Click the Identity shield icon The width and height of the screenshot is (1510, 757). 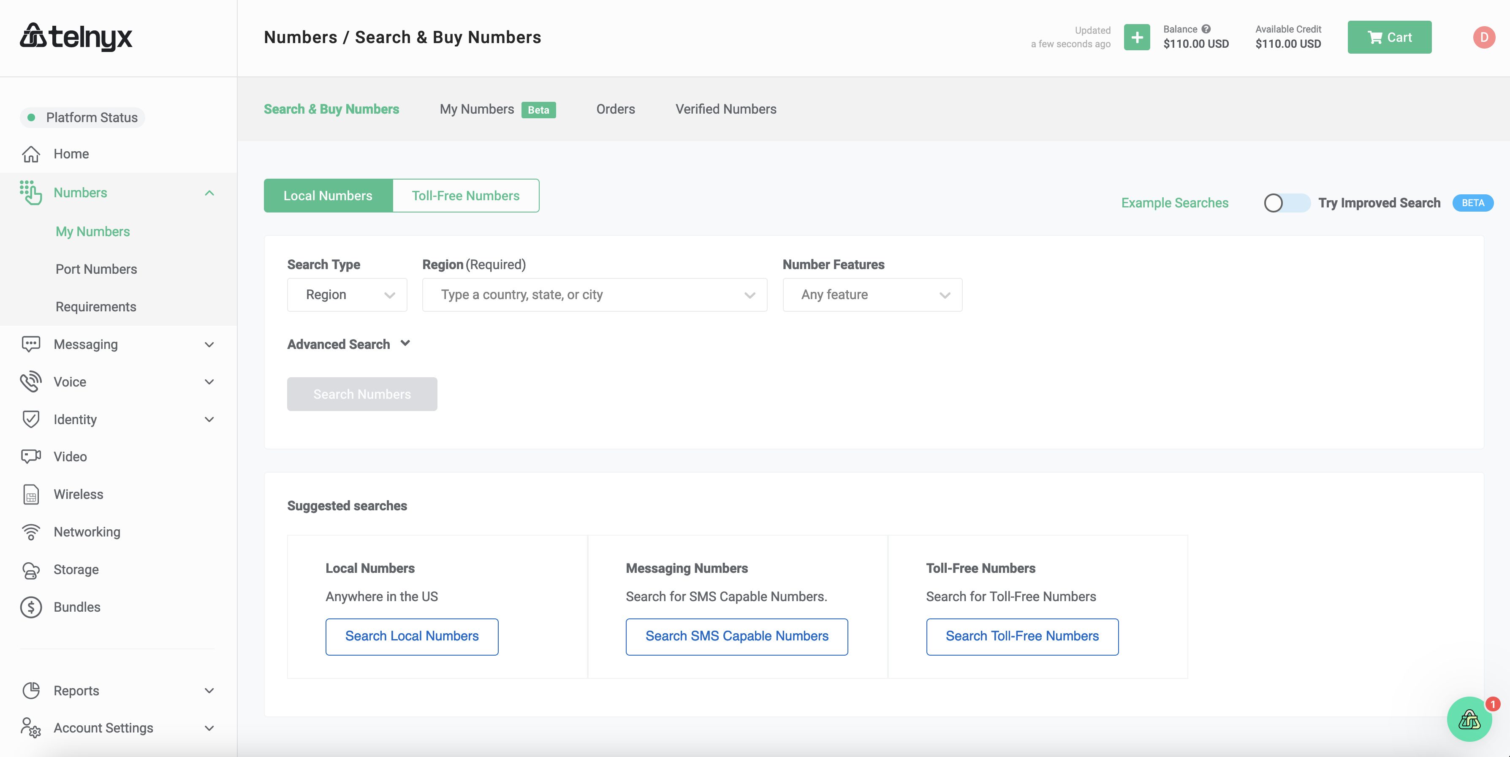click(30, 419)
